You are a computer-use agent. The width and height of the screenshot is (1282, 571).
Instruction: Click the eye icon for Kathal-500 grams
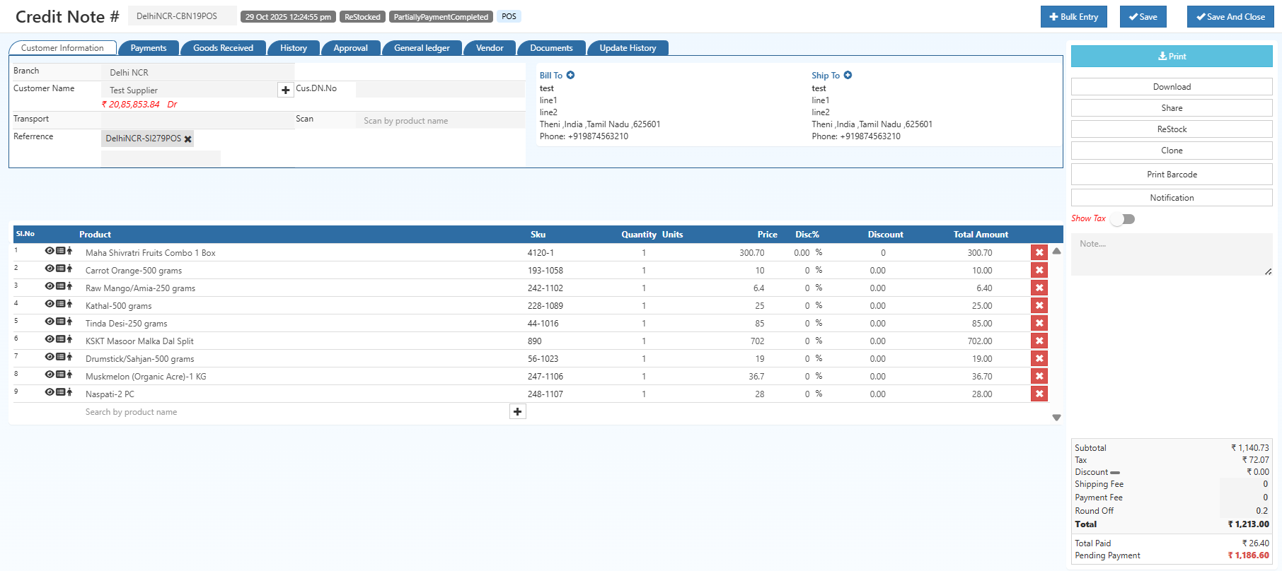[x=50, y=304]
